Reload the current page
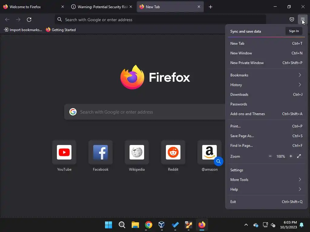The width and height of the screenshot is (310, 232). pos(29,20)
